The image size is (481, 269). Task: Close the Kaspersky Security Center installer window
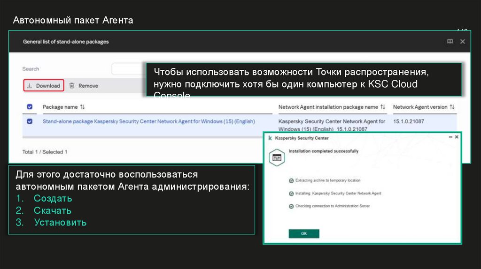pyautogui.click(x=457, y=137)
